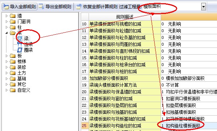Open the 过滤工程量 dropdown arrow

[203, 7]
